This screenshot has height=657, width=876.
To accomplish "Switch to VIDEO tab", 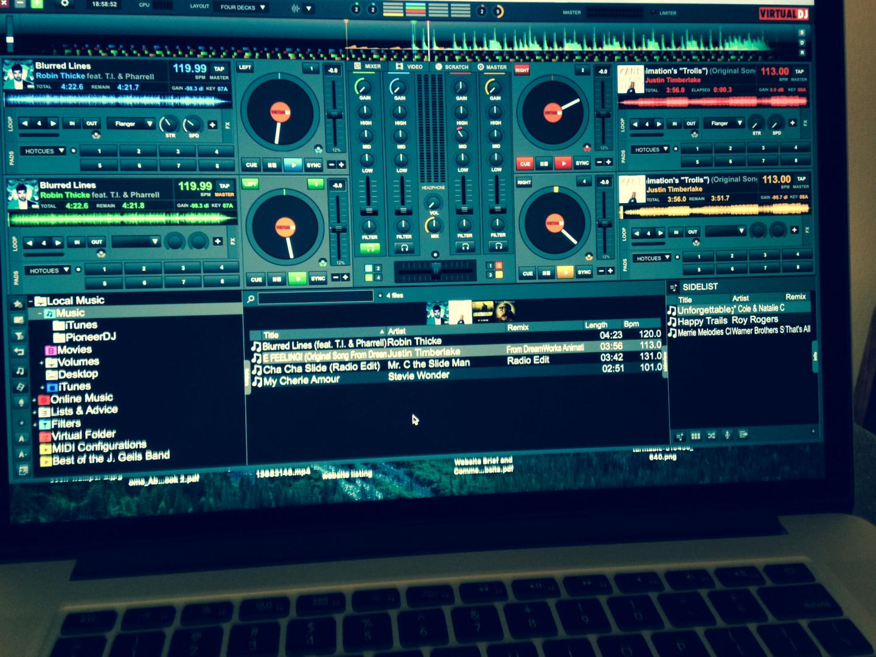I will [409, 66].
